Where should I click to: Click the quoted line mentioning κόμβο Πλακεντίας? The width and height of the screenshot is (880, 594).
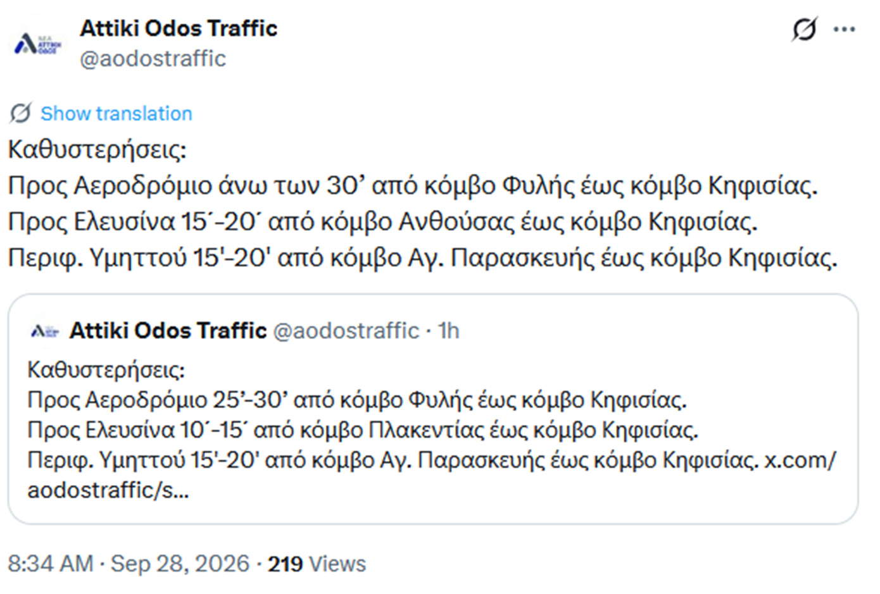[x=363, y=430]
